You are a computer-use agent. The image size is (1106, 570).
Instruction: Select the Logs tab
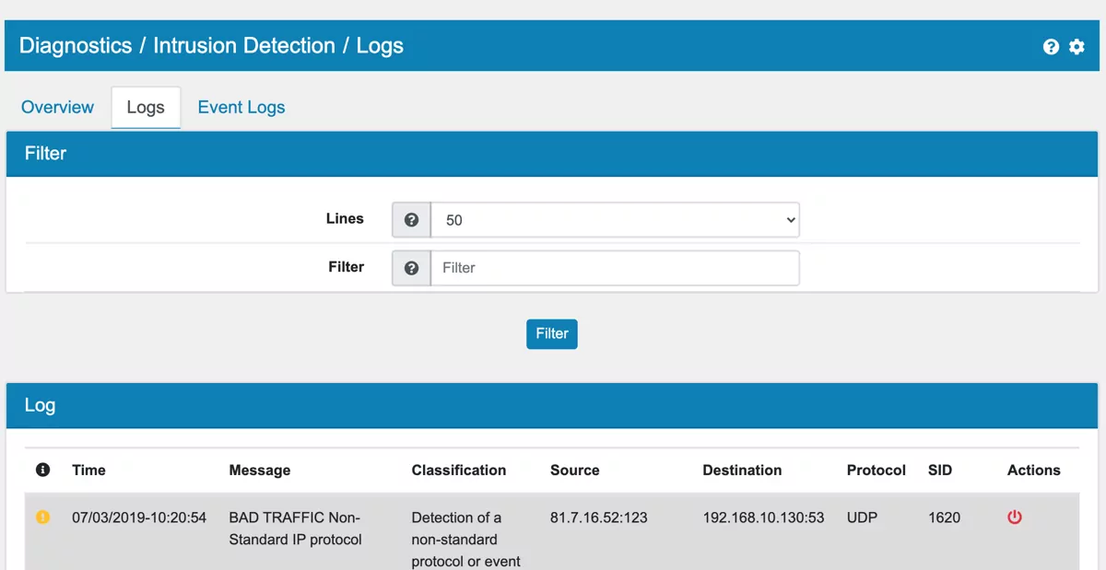[x=145, y=107]
